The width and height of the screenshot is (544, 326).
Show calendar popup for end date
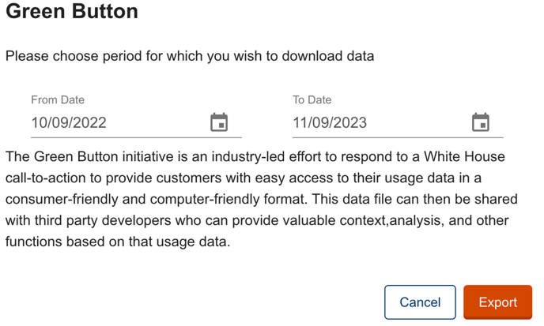point(481,122)
